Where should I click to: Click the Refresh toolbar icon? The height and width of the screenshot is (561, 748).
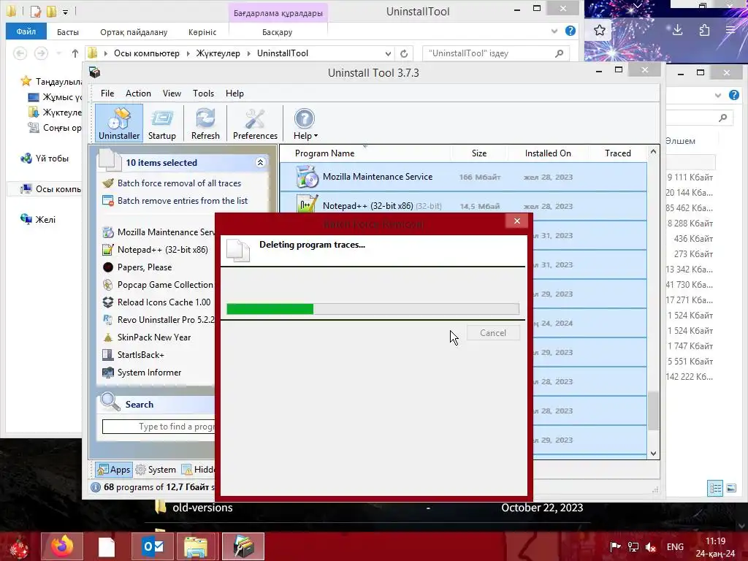click(205, 123)
